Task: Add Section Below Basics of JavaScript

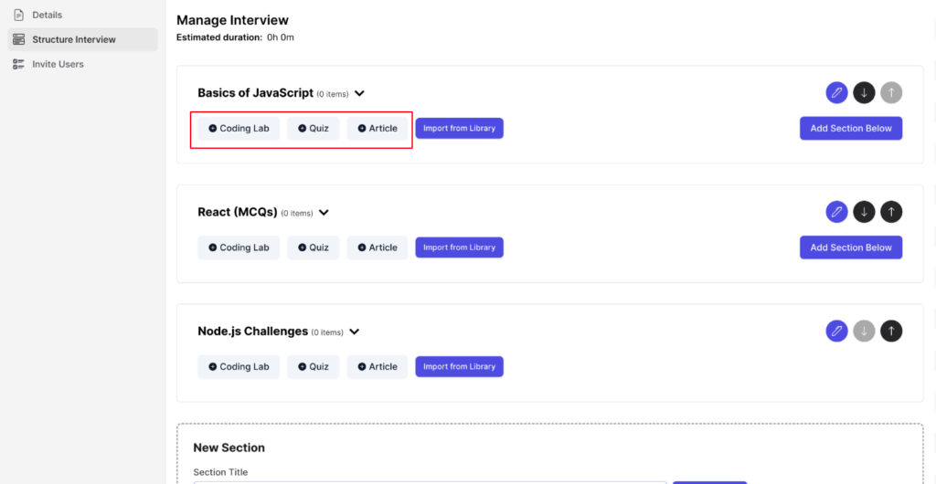Action: point(851,128)
